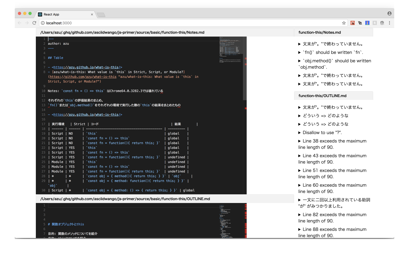
Task: Expand the "一文に二回以上利用されている助詞" message
Action: tap(334, 203)
